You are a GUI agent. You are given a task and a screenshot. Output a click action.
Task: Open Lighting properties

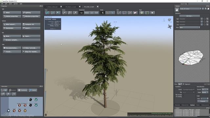click(x=31, y=12)
